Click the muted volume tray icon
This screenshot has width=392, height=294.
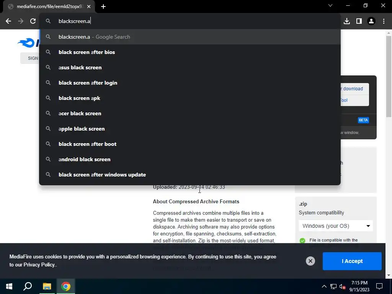pos(342,286)
